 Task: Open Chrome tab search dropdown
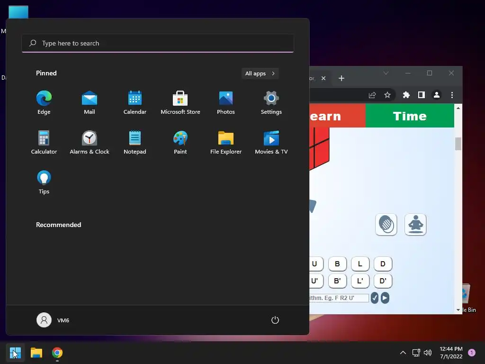click(x=386, y=73)
